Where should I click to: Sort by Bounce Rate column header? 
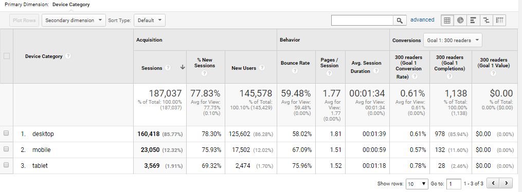coord(295,63)
